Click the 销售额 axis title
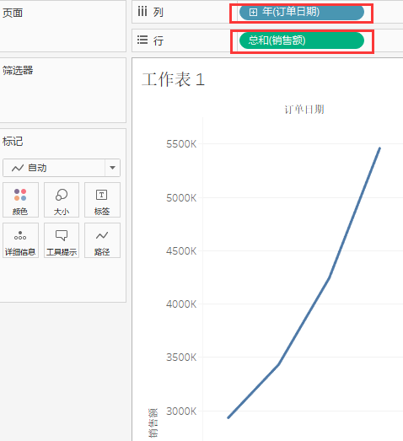This screenshot has width=403, height=441. tap(153, 423)
